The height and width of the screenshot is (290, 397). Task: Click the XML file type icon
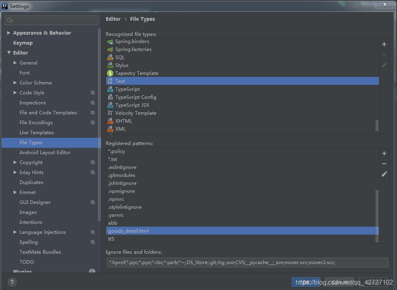pyautogui.click(x=110, y=129)
